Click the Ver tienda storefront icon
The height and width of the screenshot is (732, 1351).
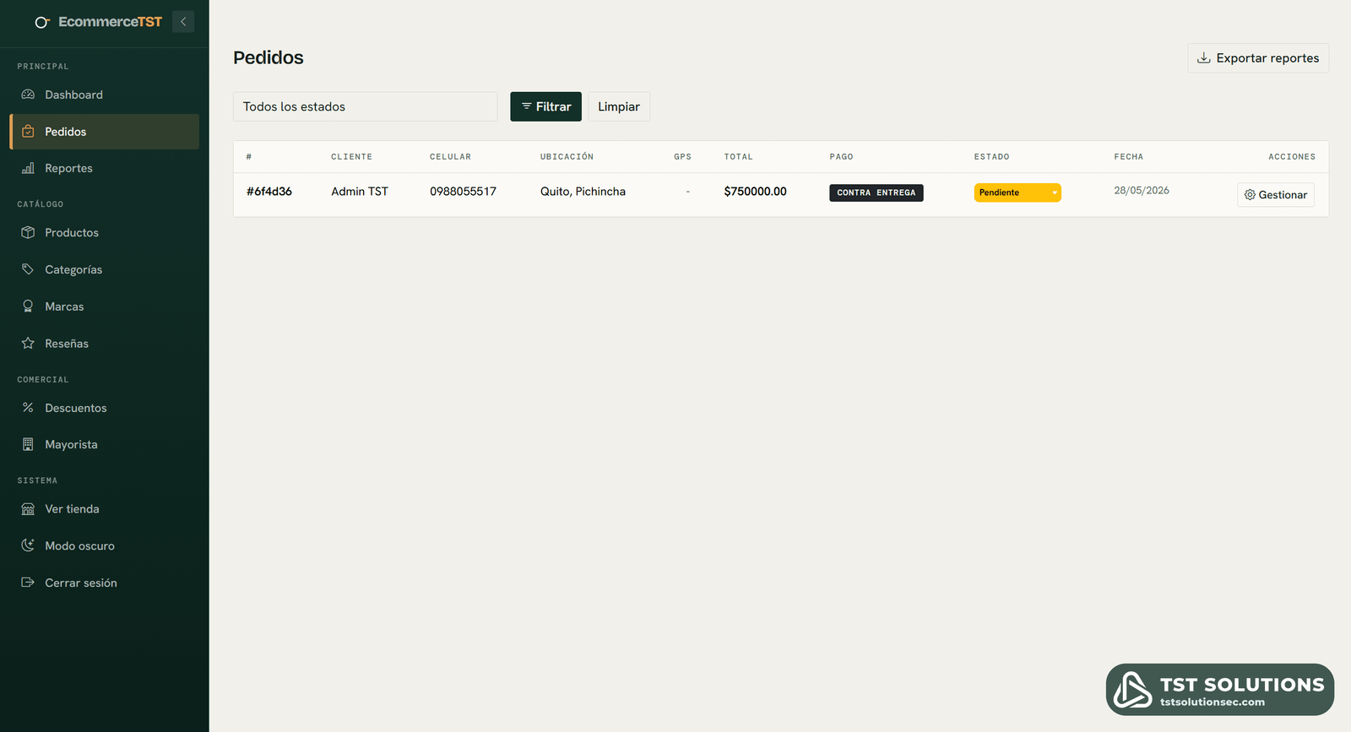(x=28, y=509)
